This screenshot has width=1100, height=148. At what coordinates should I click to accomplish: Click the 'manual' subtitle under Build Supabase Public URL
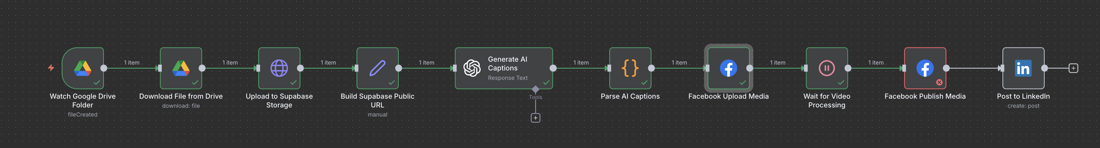click(377, 114)
